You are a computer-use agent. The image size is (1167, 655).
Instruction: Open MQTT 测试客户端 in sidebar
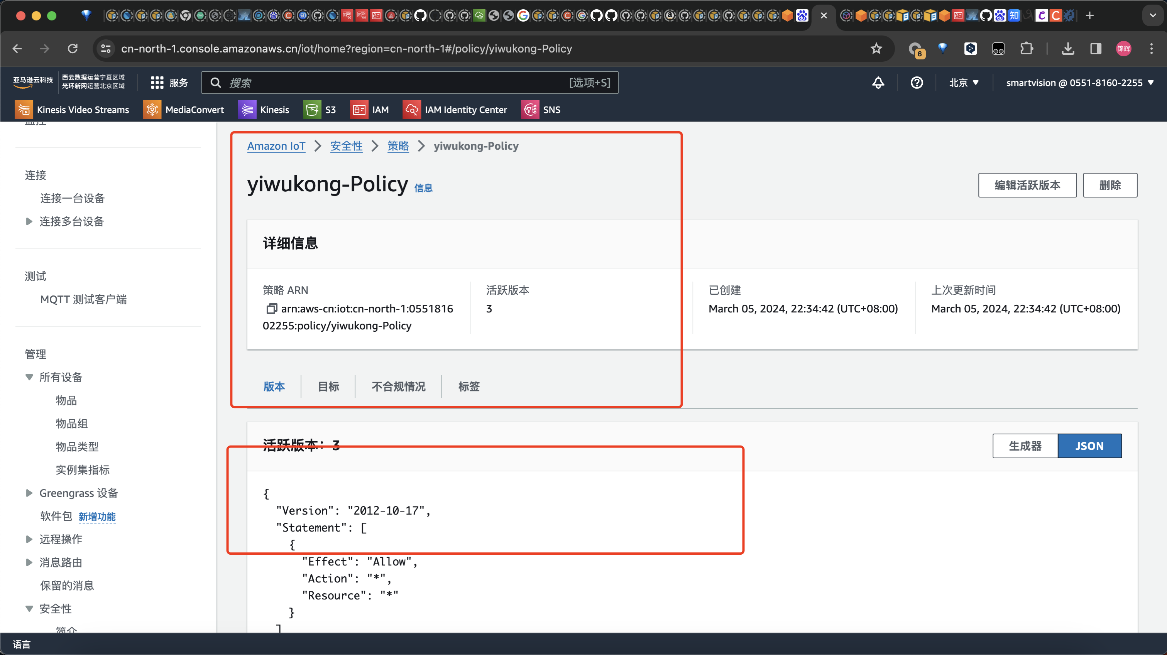83,299
